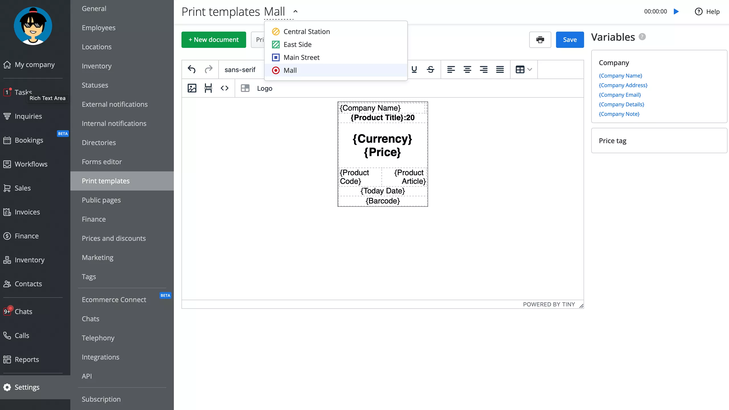
Task: Click the undo arrow in editor toolbar
Action: pos(192,69)
